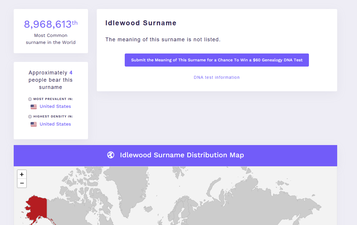The width and height of the screenshot is (357, 225).
Task: Click Iceland on the world map
Action: point(148,209)
